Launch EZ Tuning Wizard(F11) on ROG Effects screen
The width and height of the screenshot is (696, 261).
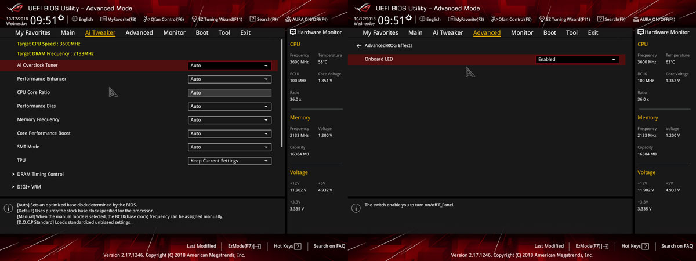pos(565,19)
